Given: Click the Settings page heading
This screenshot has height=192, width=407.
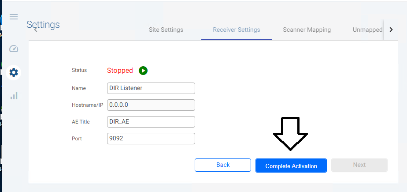Looking at the screenshot, I should pos(43,25).
